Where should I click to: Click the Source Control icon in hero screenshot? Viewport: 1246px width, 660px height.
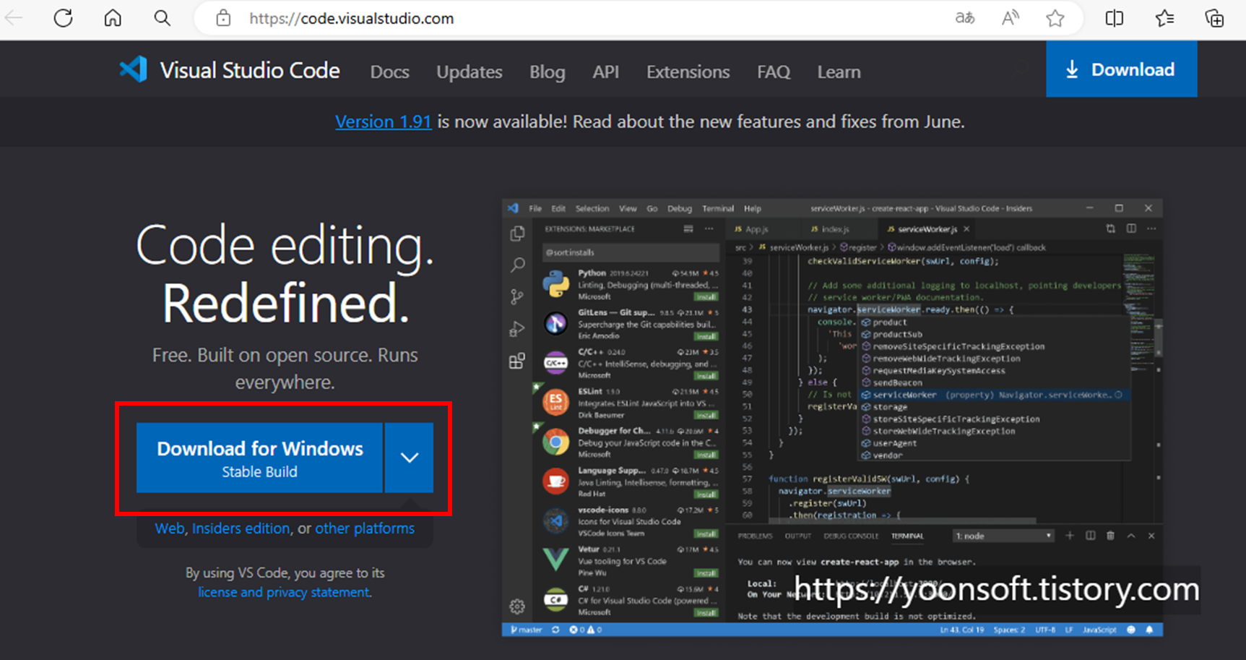point(517,297)
